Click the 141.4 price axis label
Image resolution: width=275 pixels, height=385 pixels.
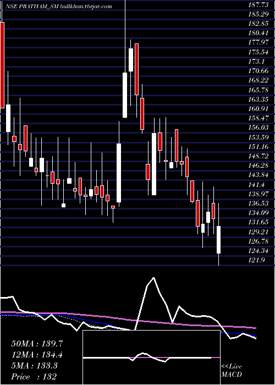pyautogui.click(x=257, y=184)
